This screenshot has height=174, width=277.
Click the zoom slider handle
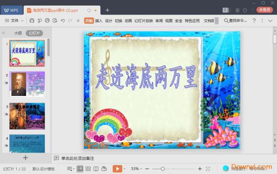click(163, 169)
